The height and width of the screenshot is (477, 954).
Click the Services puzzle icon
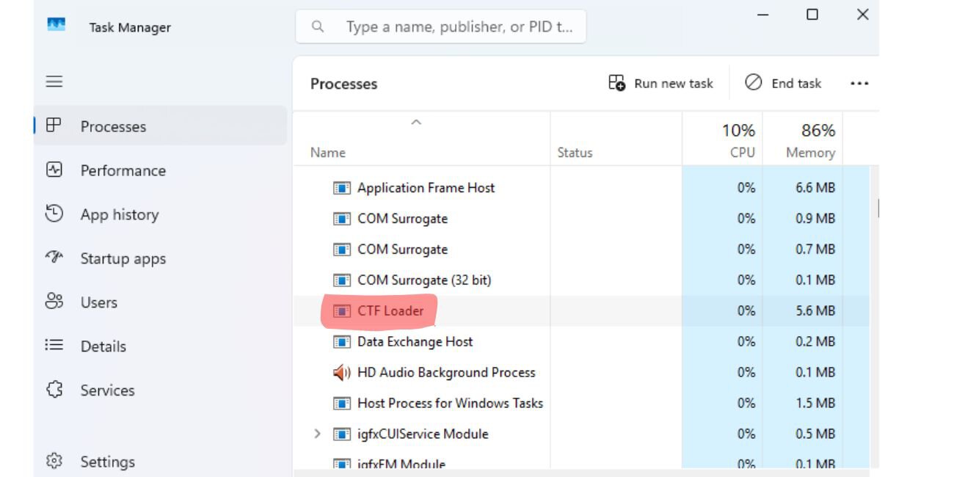[54, 390]
